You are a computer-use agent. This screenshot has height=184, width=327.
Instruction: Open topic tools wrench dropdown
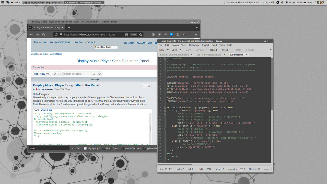[57, 74]
